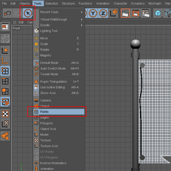
Task: Choose Magnify from the Tools menu
Action: (59, 55)
